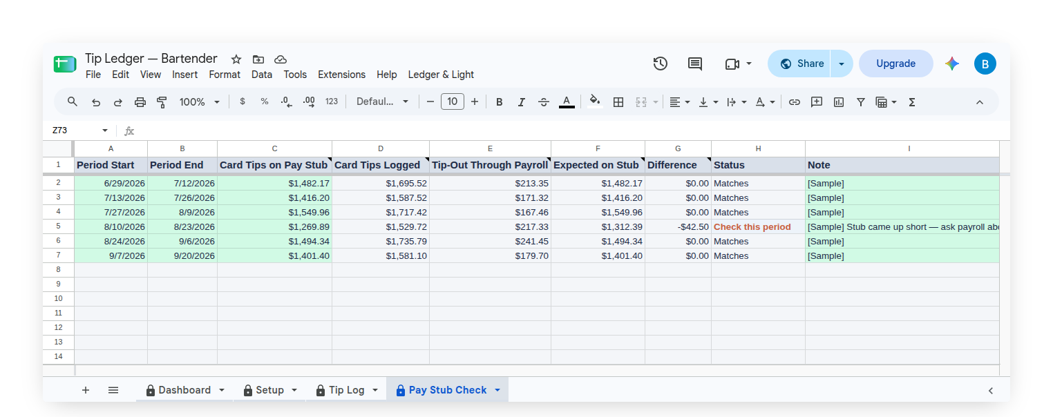The image size is (1053, 417).
Task: Open the Extensions menu
Action: (341, 75)
